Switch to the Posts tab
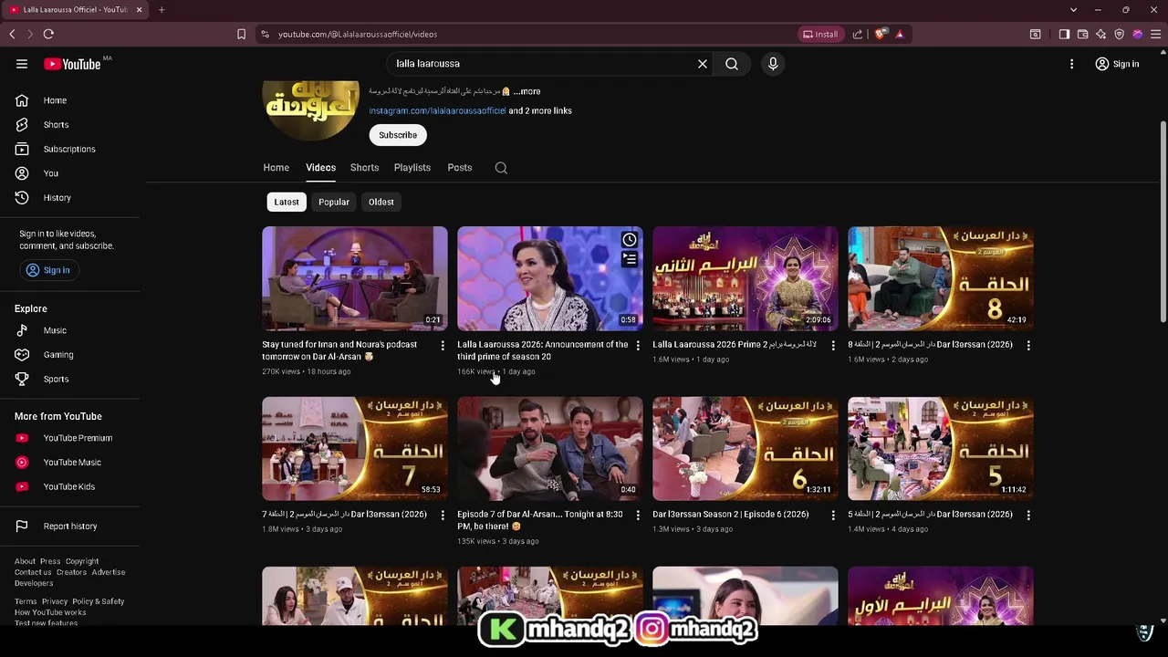The height and width of the screenshot is (657, 1168). 459,168
